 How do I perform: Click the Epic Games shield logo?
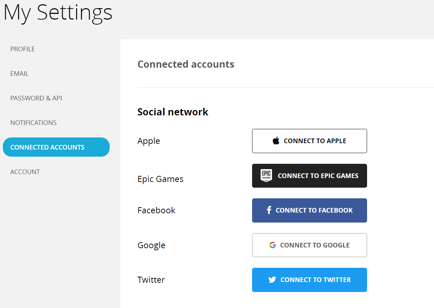click(266, 176)
